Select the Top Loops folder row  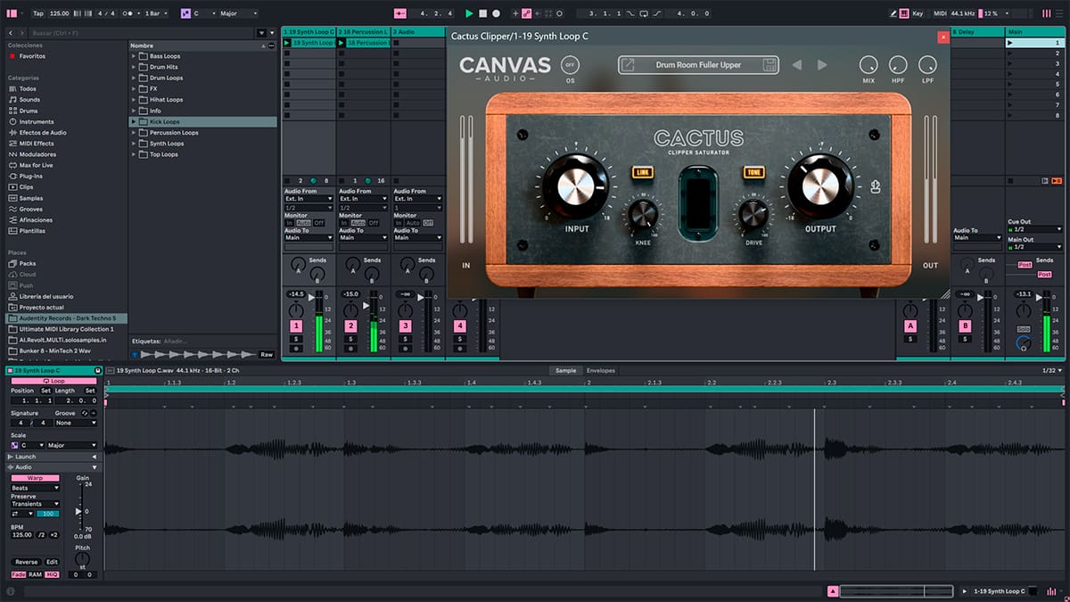coord(203,154)
